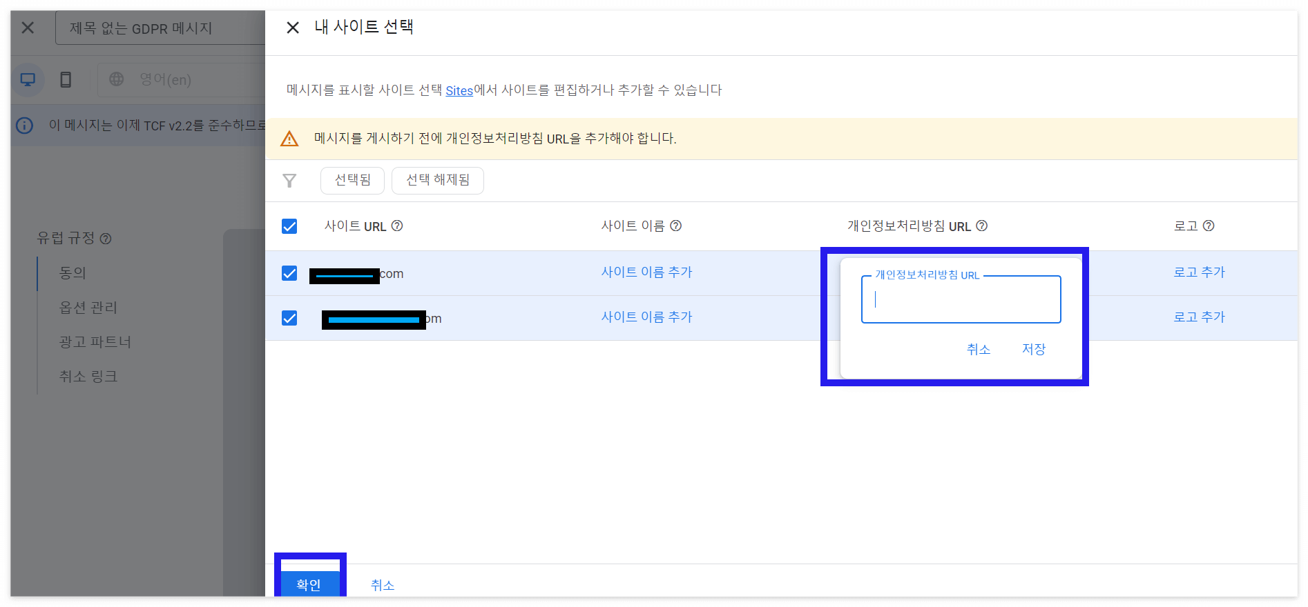
Task: Click the 개인정보처리방침 URL column header
Action: (909, 226)
